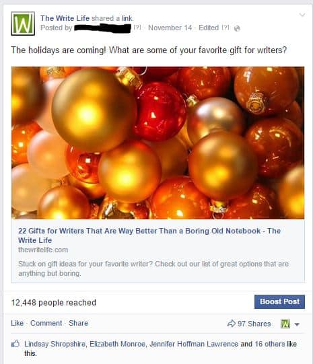
Task: Expand the comment-as page identity dropdown arrow
Action: click(297, 324)
